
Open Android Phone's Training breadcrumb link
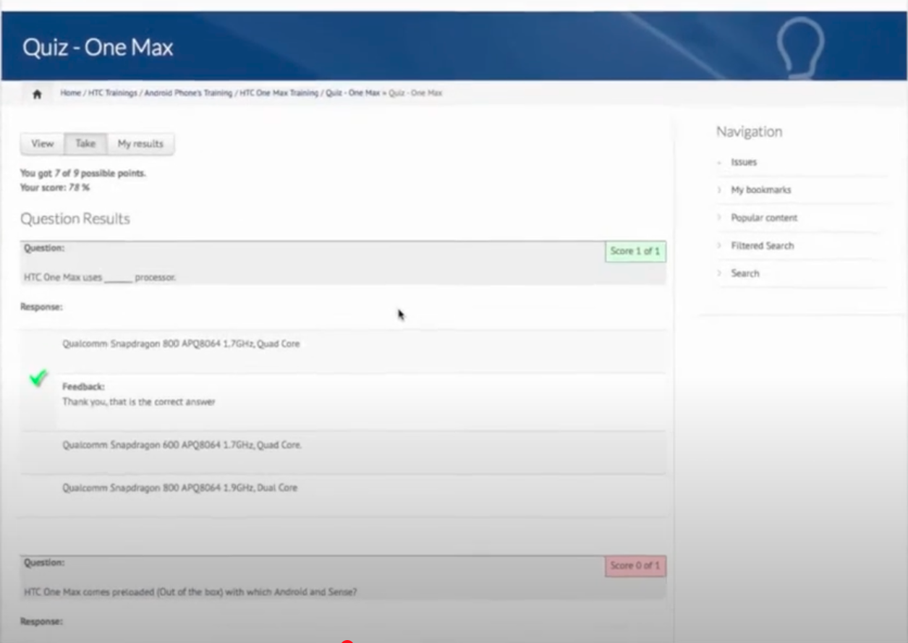click(188, 93)
